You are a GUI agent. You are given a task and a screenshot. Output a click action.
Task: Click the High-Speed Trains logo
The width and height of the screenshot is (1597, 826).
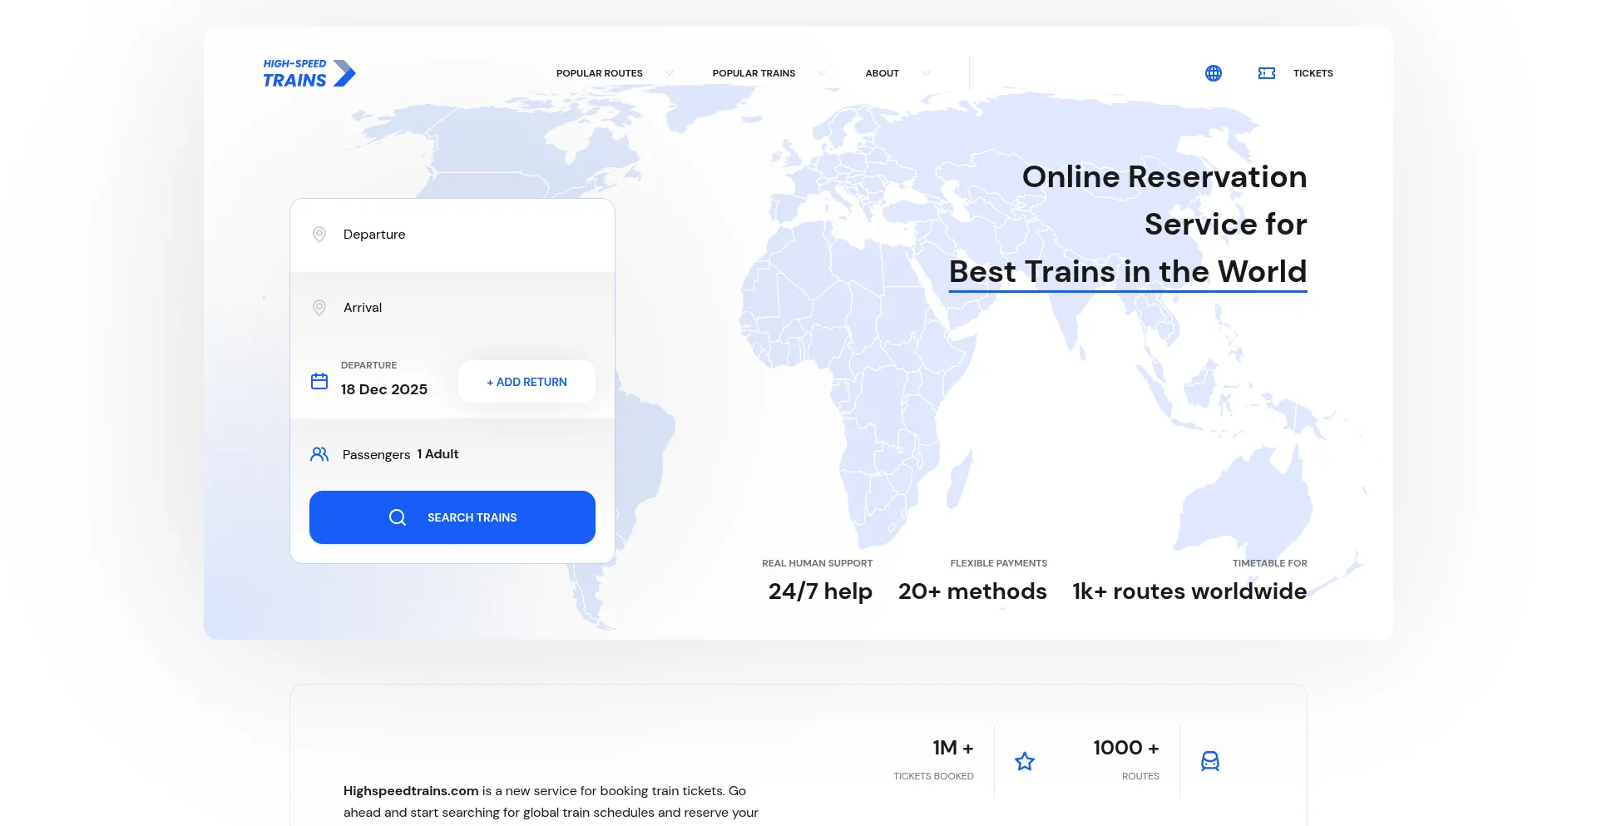pyautogui.click(x=309, y=73)
